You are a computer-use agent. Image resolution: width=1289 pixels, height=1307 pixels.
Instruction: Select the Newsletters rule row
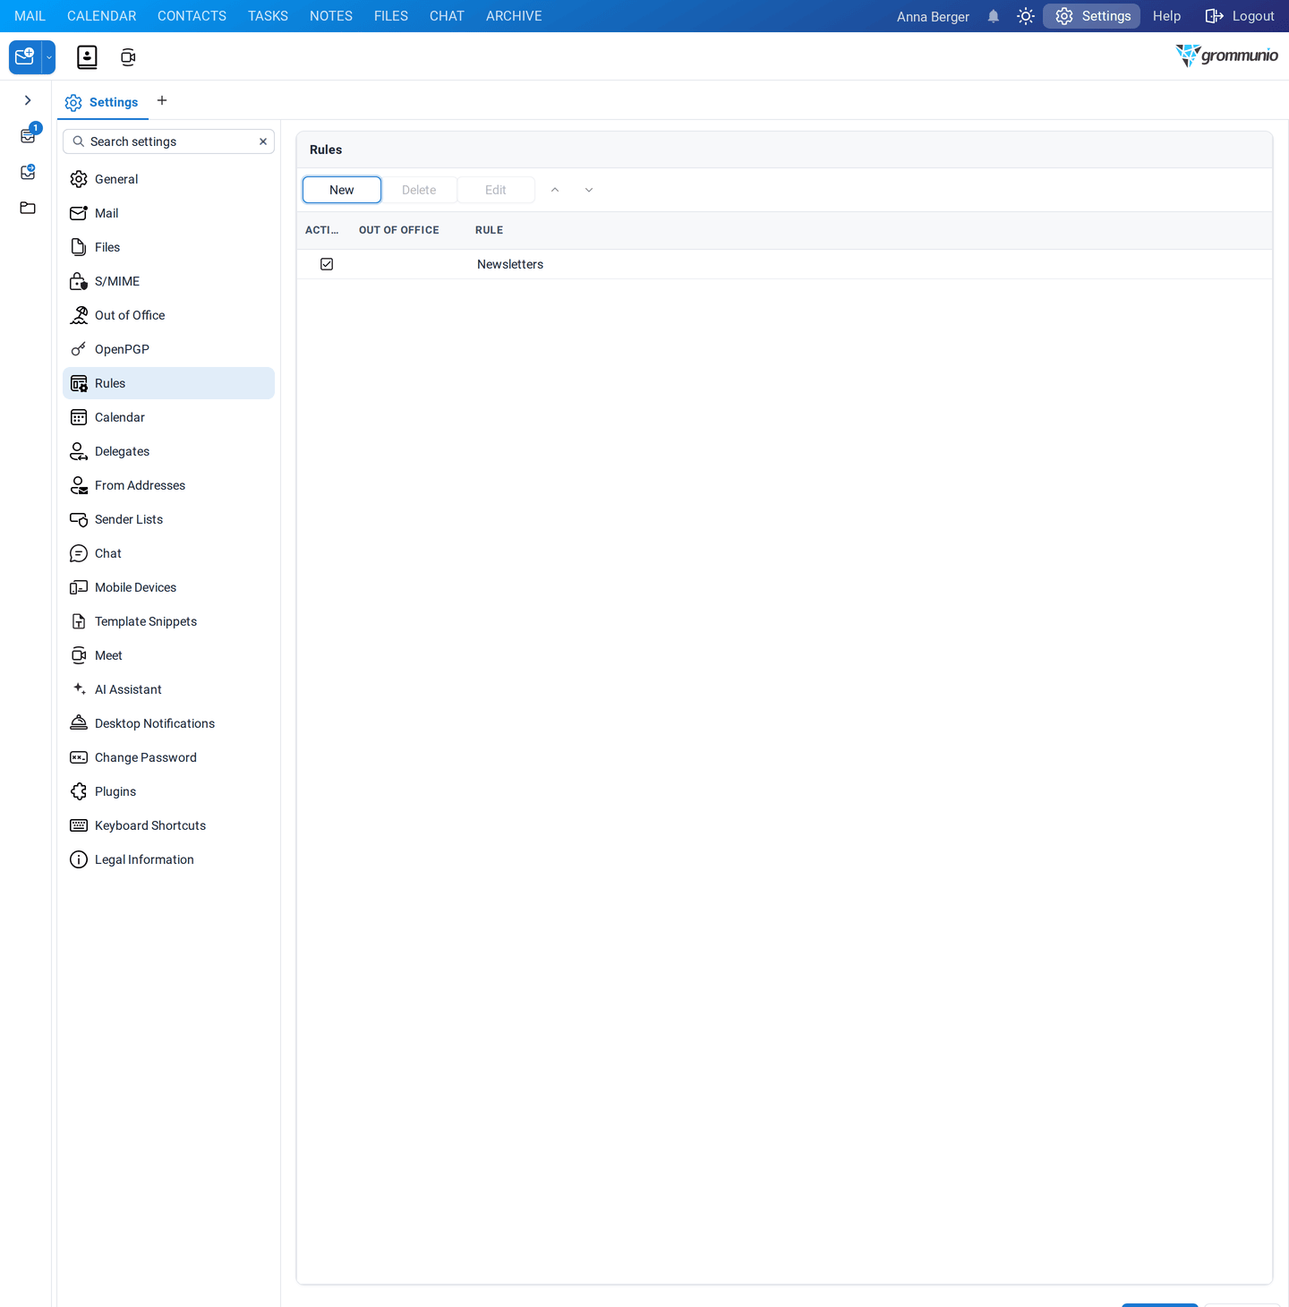[784, 264]
